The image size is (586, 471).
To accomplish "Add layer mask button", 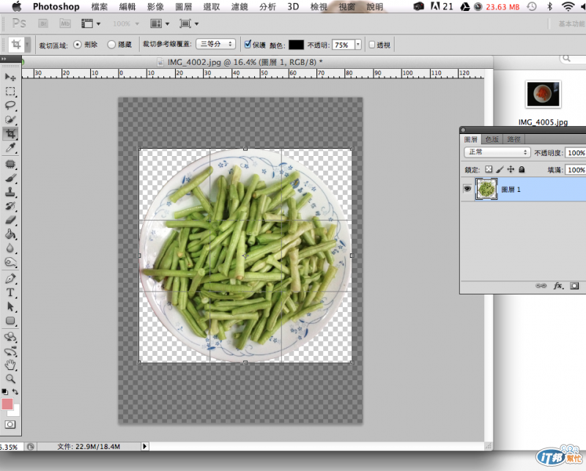I will click(x=574, y=286).
